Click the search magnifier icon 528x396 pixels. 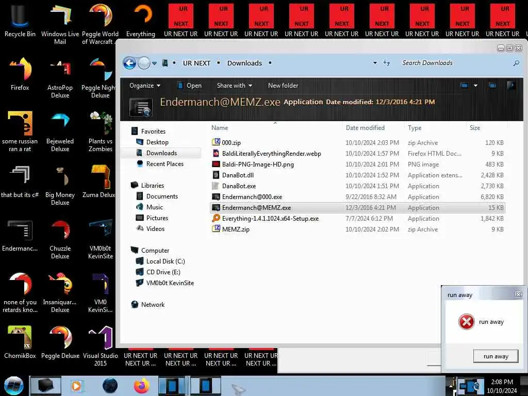coord(516,63)
